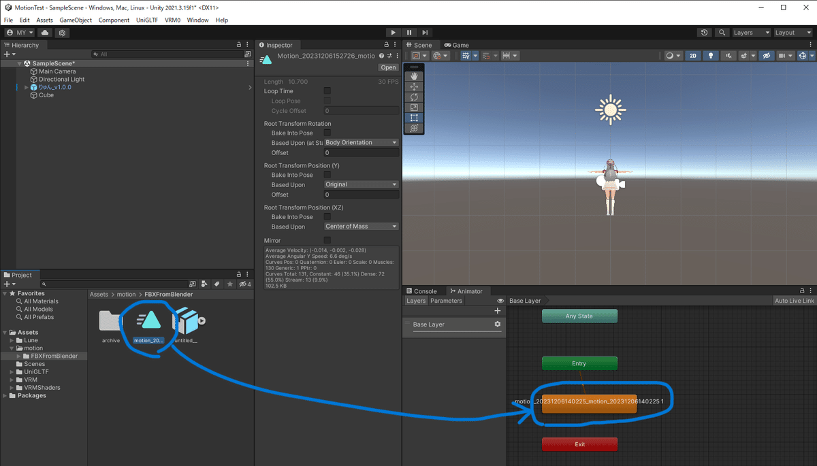Open the Inspector preset sliders icon
This screenshot has height=466, width=817.
pyautogui.click(x=389, y=56)
